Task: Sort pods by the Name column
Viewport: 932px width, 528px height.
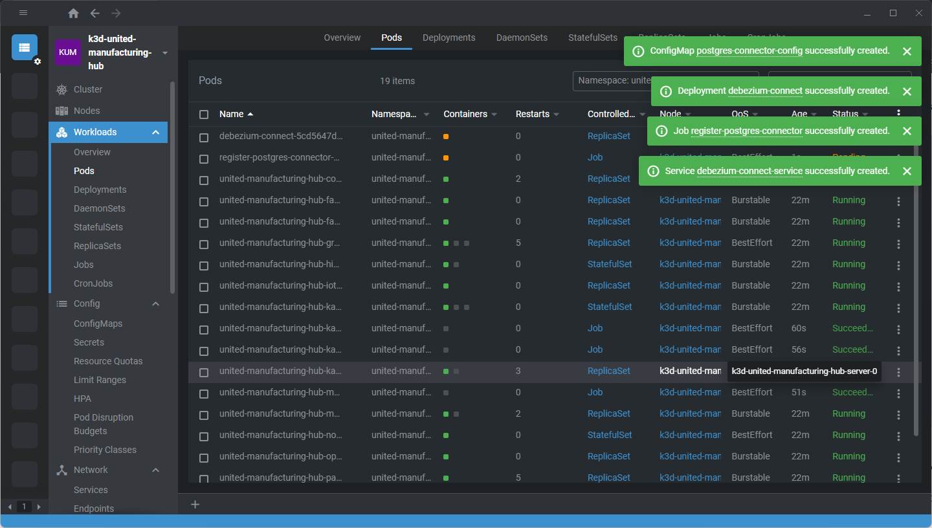Action: point(236,114)
